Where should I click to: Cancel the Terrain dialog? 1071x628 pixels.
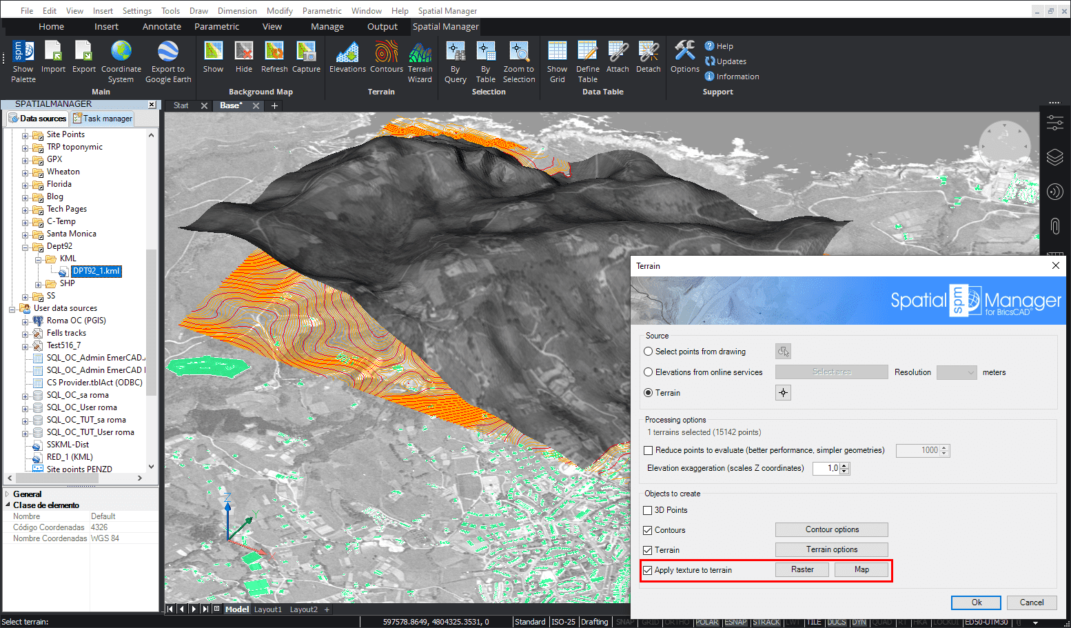[1031, 602]
